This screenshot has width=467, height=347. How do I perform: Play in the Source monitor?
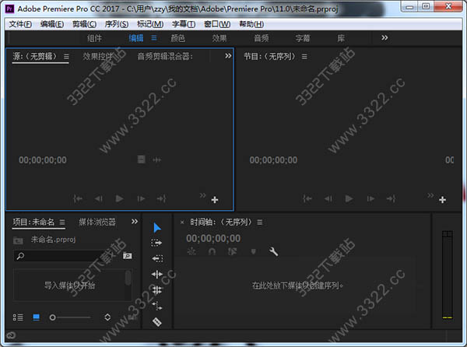[119, 198]
